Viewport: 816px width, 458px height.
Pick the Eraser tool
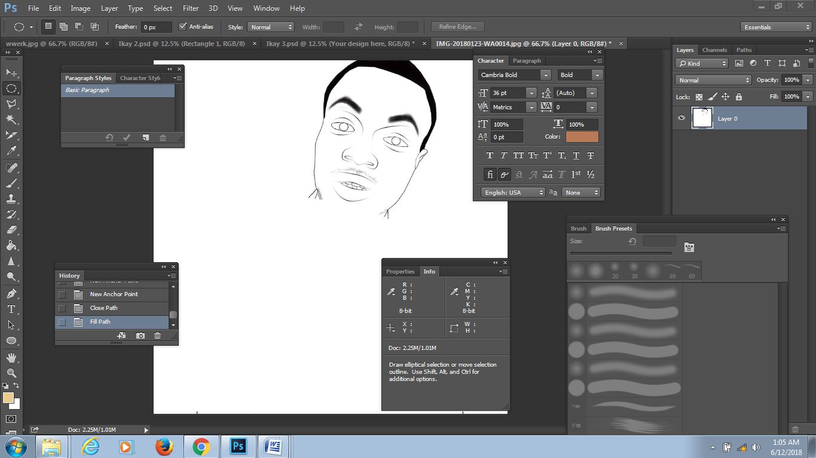coord(11,230)
